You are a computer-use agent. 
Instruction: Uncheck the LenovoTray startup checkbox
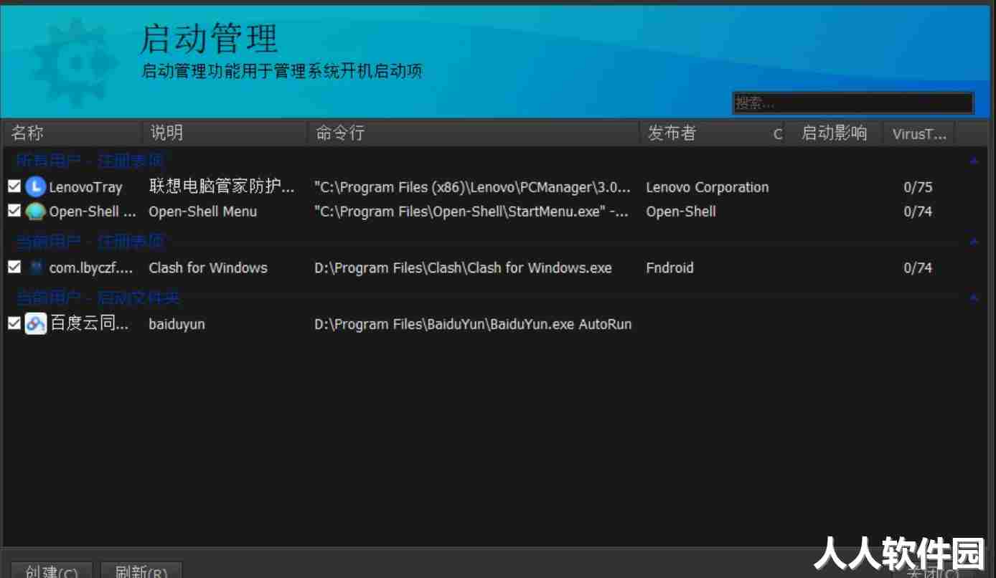(14, 187)
